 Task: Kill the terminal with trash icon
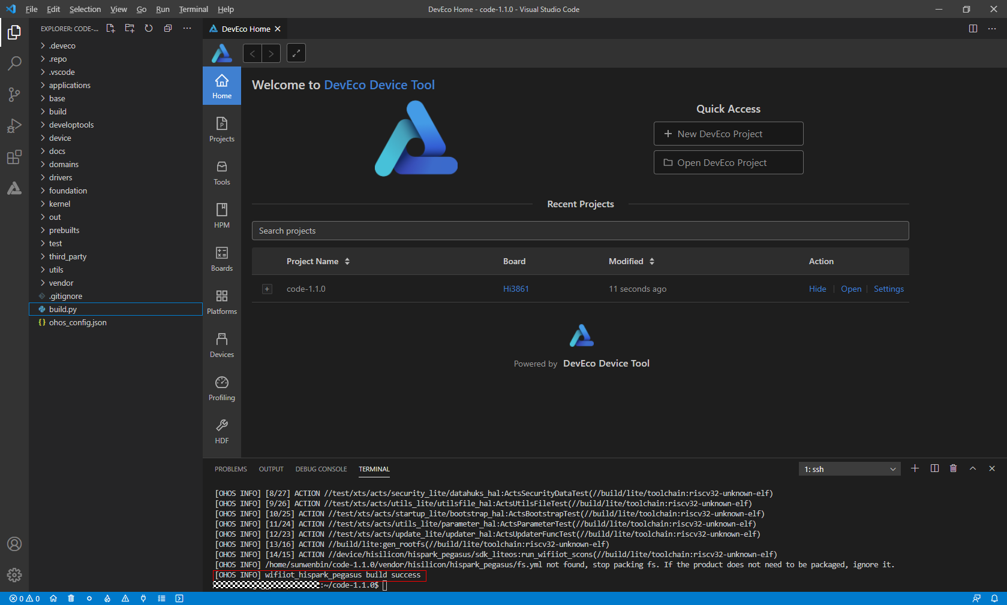[x=954, y=468]
